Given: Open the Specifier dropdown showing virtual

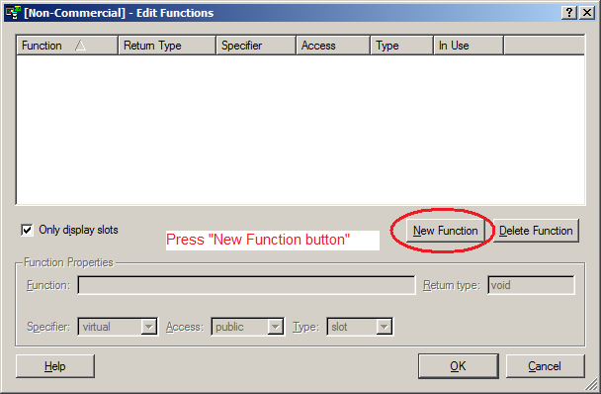Looking at the screenshot, I should pos(118,327).
